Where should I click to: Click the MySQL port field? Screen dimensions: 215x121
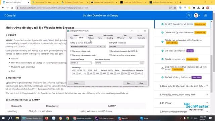click(x=111, y=73)
